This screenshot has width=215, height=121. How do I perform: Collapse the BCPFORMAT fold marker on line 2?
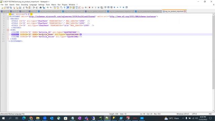coord(8,16)
